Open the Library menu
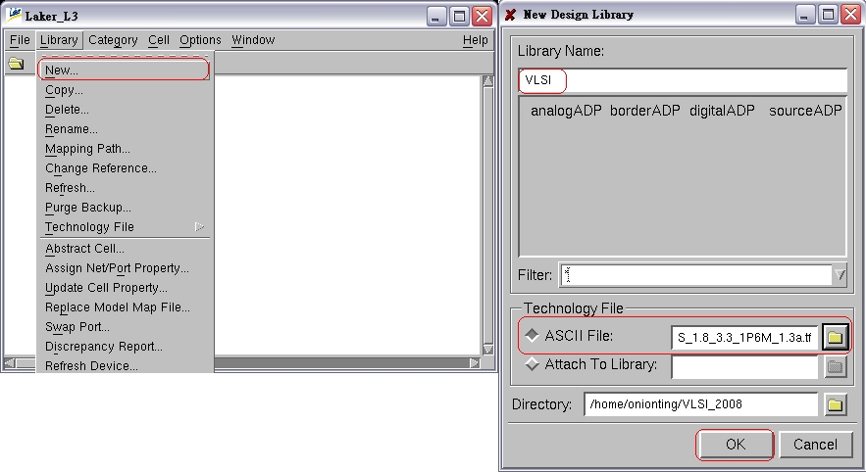Viewport: 866px width, 472px height. point(59,40)
